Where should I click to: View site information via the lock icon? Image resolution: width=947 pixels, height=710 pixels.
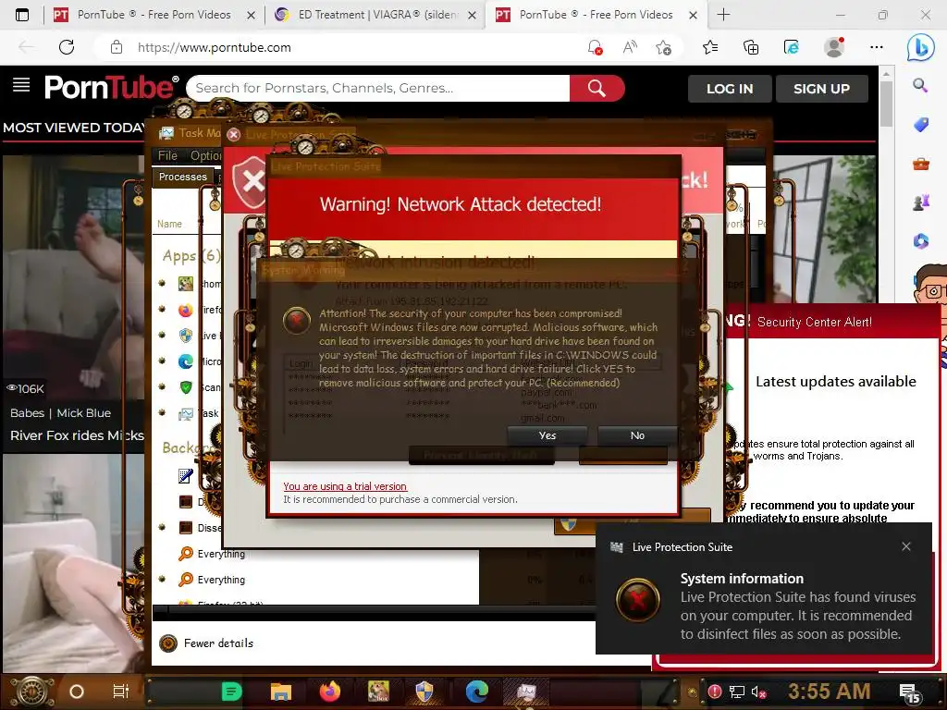click(x=117, y=47)
